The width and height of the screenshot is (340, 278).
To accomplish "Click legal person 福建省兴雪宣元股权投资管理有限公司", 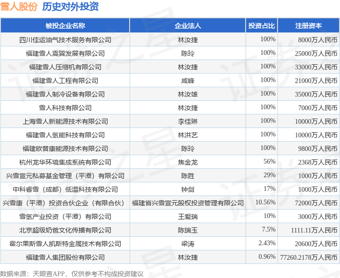I will click(188, 203).
